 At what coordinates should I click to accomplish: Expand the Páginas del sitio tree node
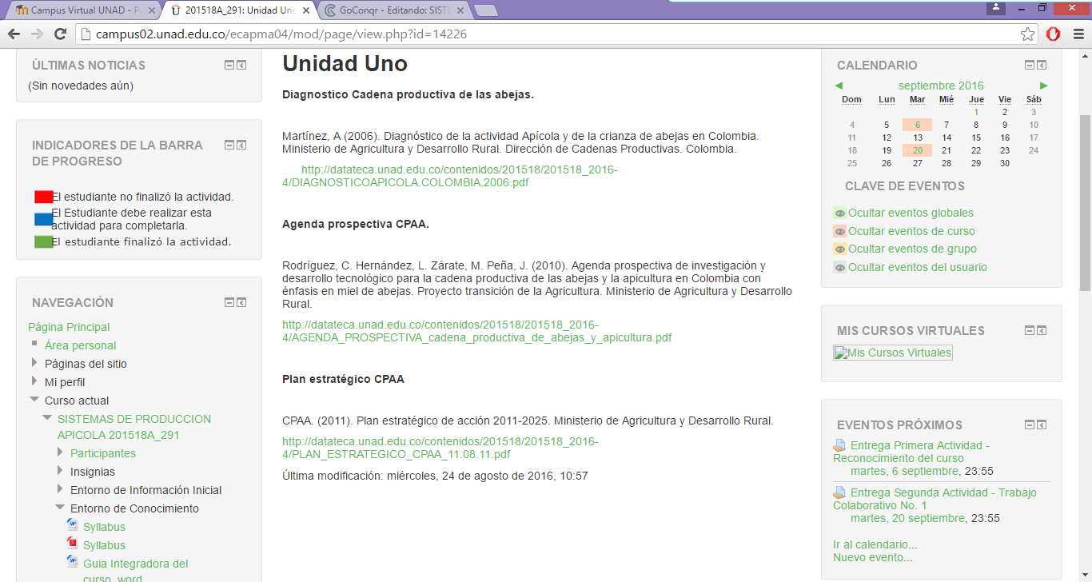(34, 363)
